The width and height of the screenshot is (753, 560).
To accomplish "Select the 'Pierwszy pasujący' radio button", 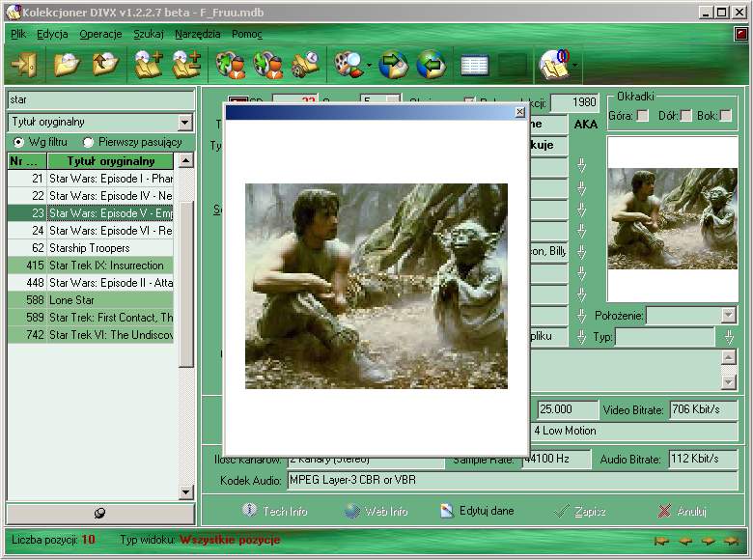I will 89,142.
